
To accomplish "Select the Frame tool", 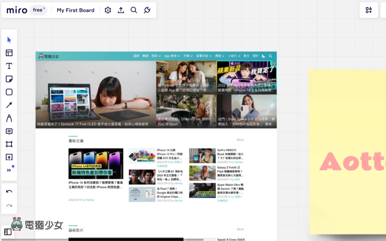I will point(9,144).
